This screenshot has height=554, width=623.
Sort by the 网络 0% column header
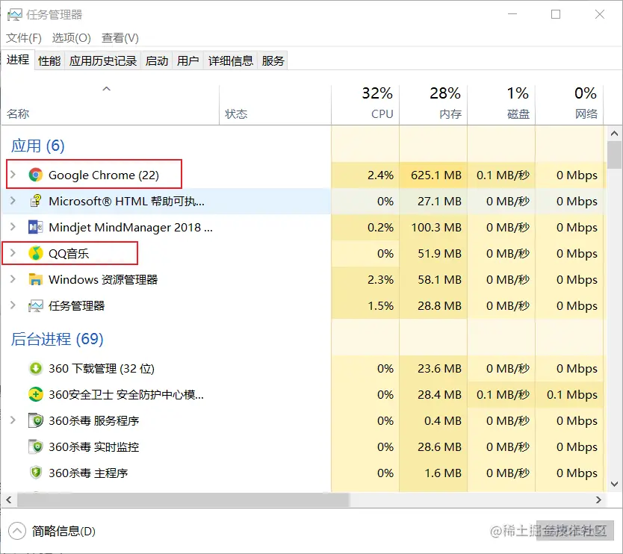pos(569,105)
